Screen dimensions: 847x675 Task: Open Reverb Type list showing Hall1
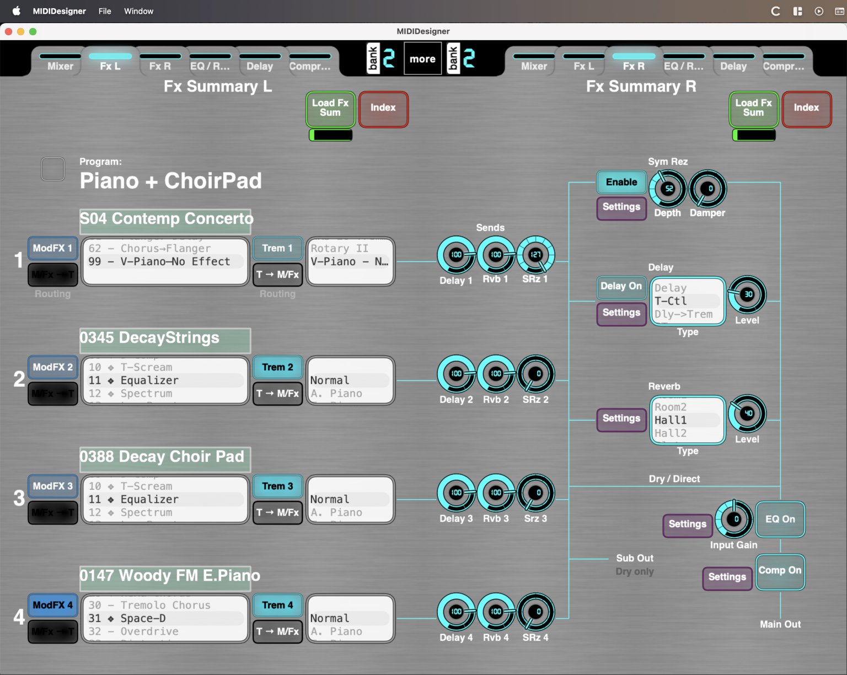688,420
